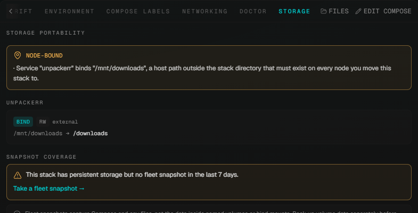Click Edit Compose button
The width and height of the screenshot is (418, 213).
click(x=383, y=11)
